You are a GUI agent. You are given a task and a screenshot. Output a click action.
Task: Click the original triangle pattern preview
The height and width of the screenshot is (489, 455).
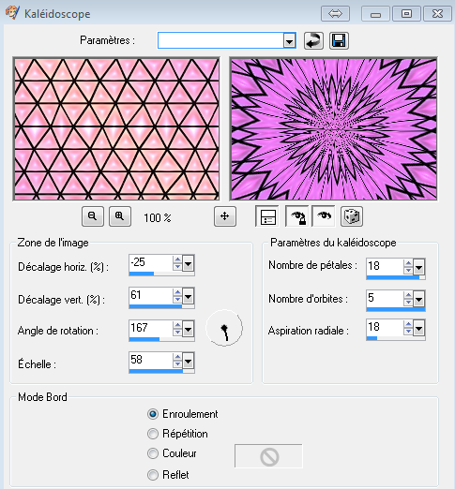click(x=116, y=128)
